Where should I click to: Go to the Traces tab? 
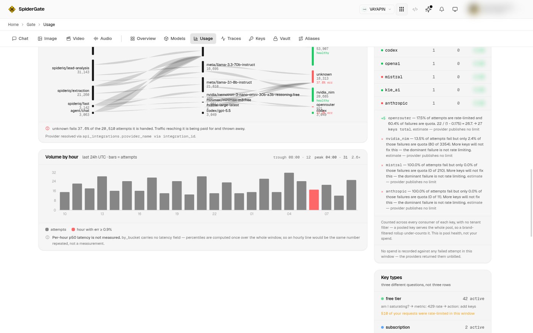[231, 38]
